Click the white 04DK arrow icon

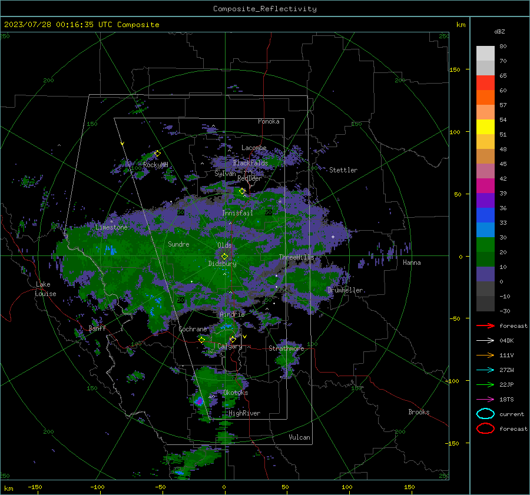[x=485, y=341]
